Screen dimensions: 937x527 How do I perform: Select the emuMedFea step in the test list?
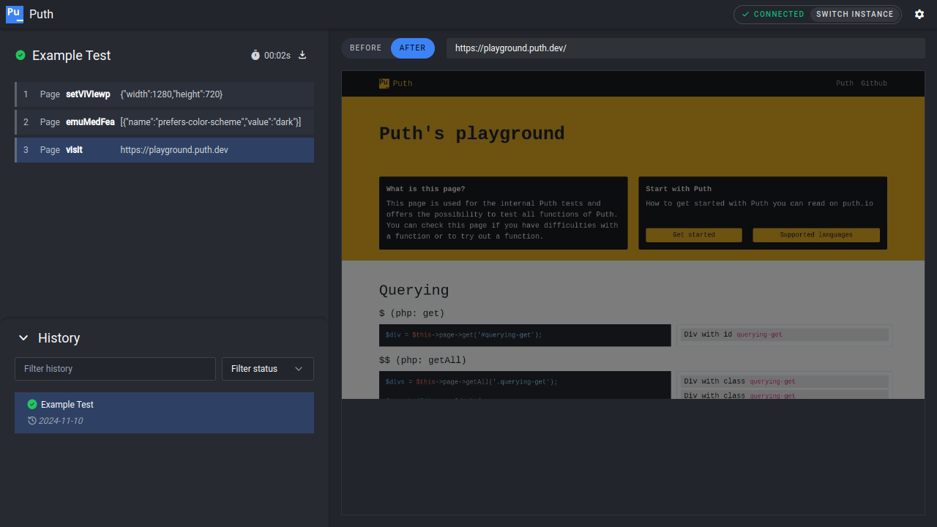pos(164,122)
